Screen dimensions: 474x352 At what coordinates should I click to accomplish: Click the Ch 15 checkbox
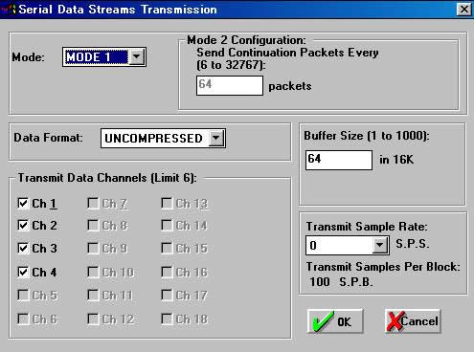[167, 248]
